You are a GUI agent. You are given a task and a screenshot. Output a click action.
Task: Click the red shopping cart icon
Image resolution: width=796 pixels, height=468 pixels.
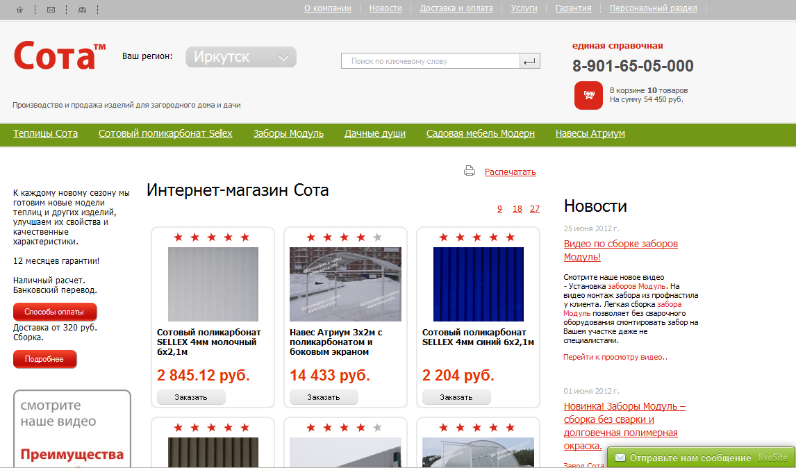588,95
